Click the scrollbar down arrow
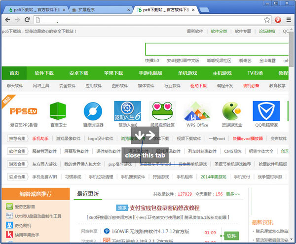The height and width of the screenshot is (244, 296). click(x=292, y=239)
